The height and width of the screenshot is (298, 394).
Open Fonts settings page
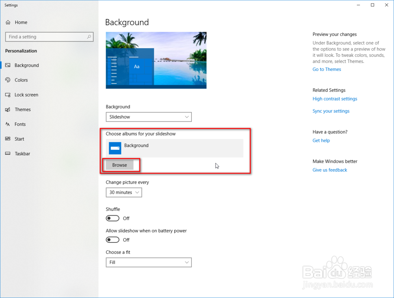click(20, 124)
